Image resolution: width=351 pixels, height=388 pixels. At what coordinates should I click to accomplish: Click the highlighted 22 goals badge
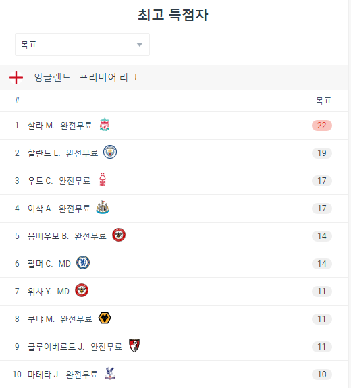322,126
